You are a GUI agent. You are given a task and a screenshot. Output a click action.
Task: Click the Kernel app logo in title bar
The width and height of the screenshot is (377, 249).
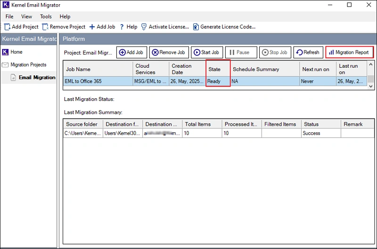tap(6, 5)
